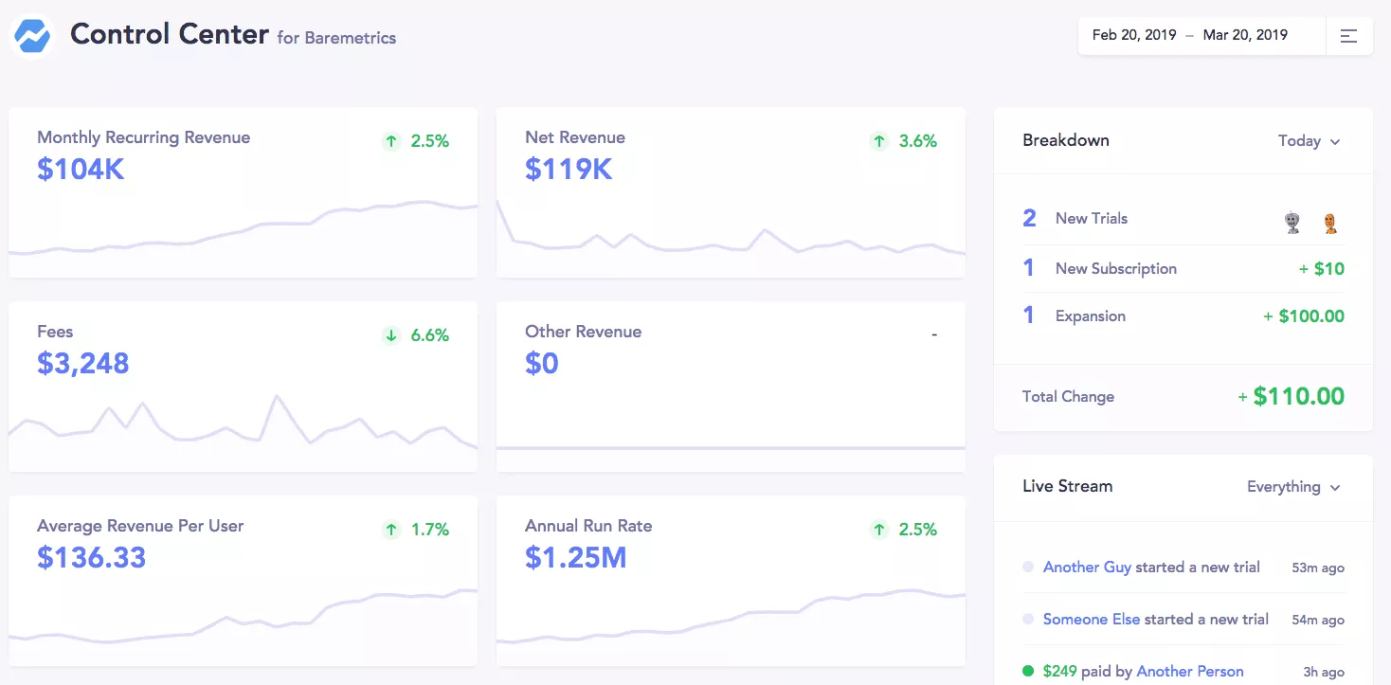Click the $119K Net Revenue value

[569, 170]
